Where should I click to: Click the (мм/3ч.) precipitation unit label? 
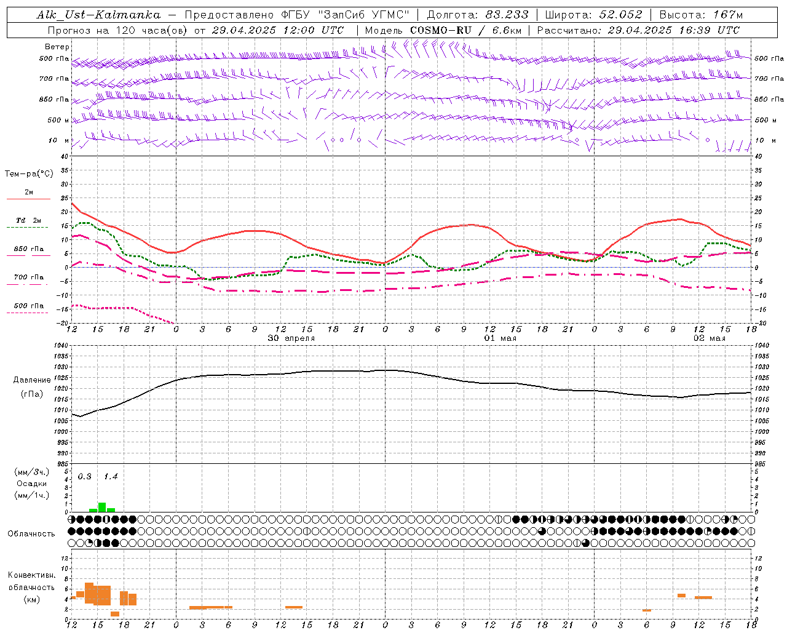pyautogui.click(x=32, y=472)
